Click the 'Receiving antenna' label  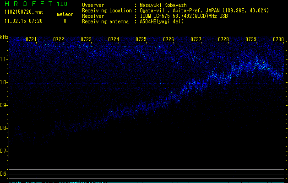[x=105, y=22]
